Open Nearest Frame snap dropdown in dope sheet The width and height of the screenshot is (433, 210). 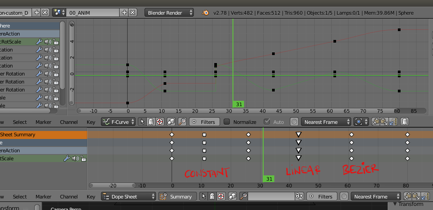click(376, 197)
